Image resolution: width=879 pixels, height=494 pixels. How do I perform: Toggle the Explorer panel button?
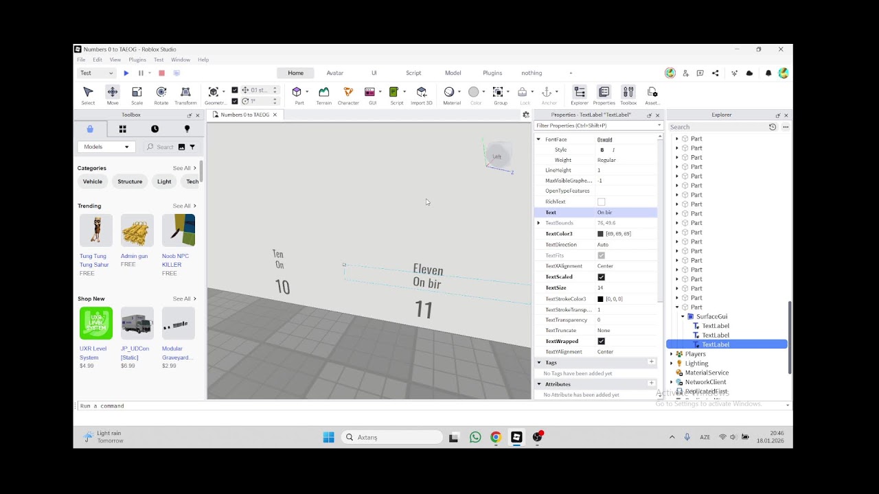(x=580, y=95)
